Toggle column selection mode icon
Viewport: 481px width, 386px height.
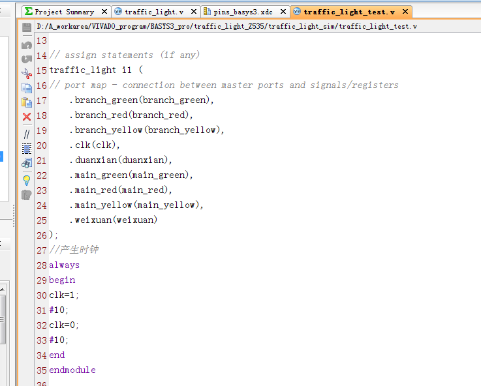(x=27, y=148)
